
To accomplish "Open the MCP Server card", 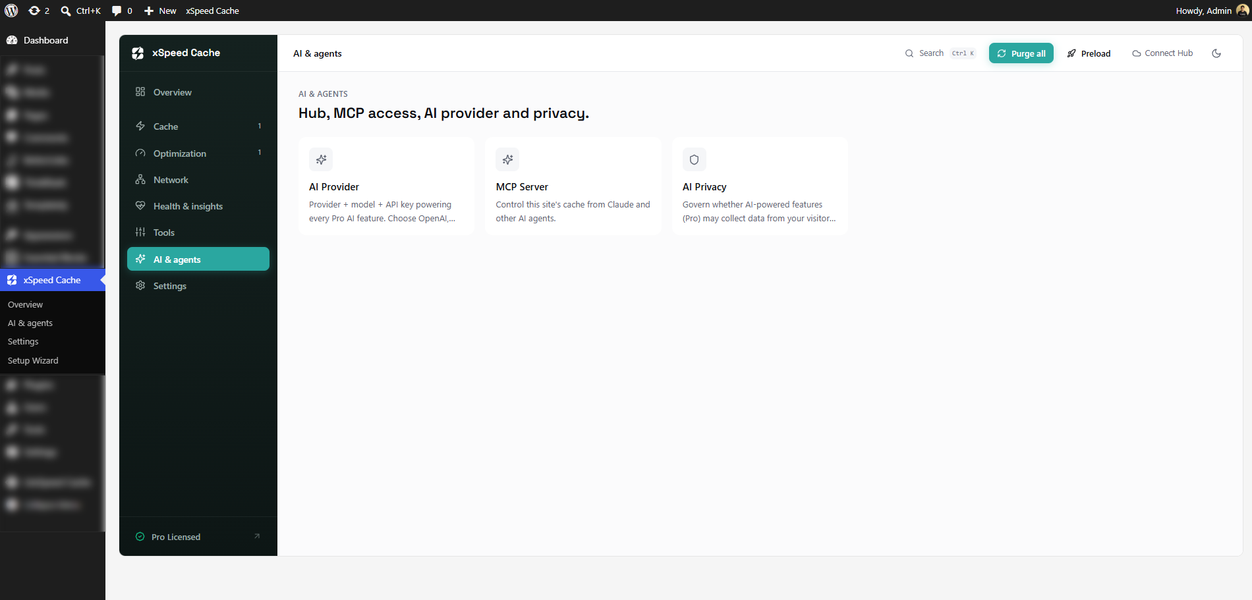I will tap(573, 186).
